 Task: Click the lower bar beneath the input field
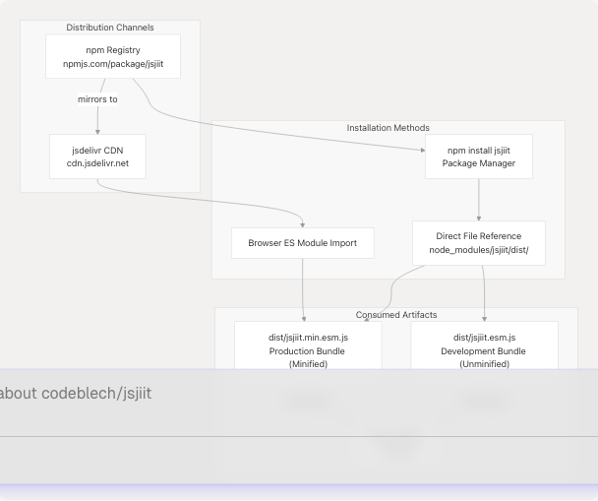point(295,460)
